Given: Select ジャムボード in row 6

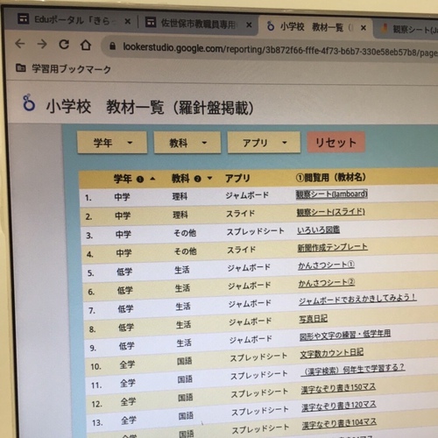Looking at the screenshot, I should click(250, 286).
